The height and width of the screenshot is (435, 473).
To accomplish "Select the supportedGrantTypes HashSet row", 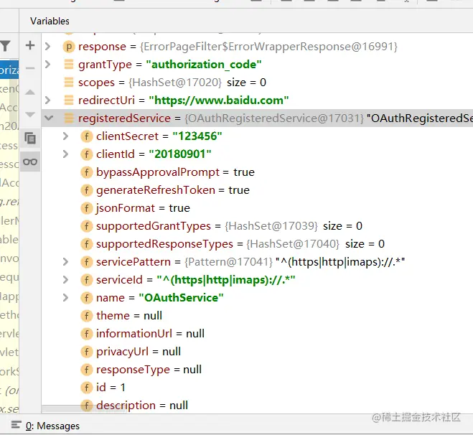I will pyautogui.click(x=257, y=226).
